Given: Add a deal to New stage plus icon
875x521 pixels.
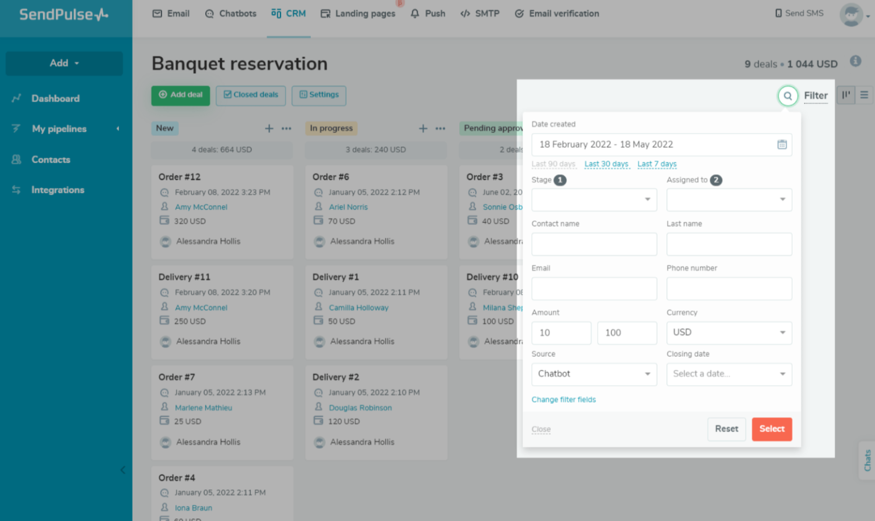Looking at the screenshot, I should (269, 128).
